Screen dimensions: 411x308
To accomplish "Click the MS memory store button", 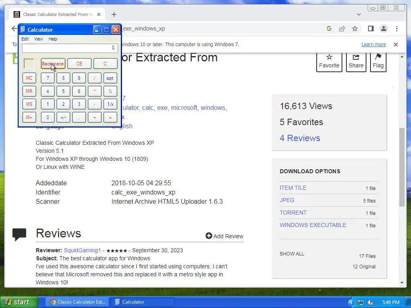I will [x=29, y=104].
